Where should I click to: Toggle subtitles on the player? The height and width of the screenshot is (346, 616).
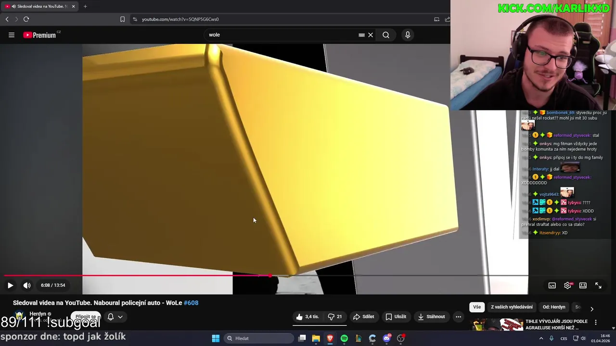[x=552, y=285]
